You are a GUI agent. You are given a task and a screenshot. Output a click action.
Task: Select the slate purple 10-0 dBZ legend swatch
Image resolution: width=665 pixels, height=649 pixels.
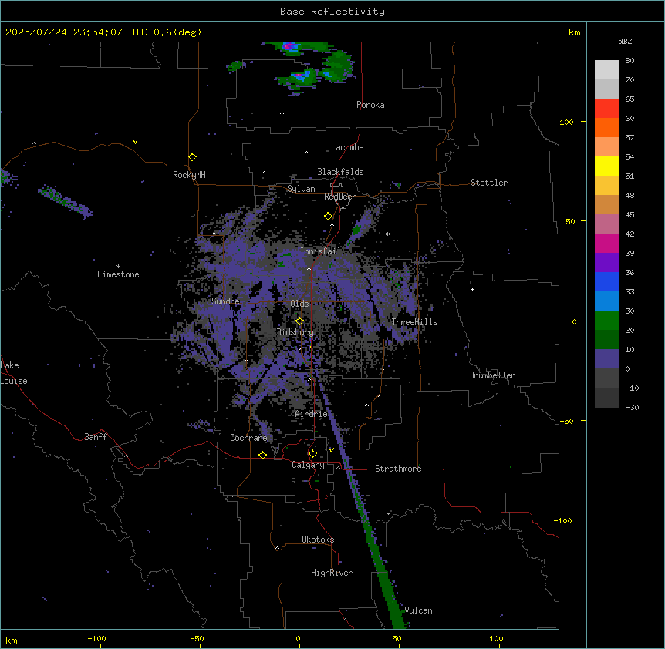pyautogui.click(x=606, y=359)
